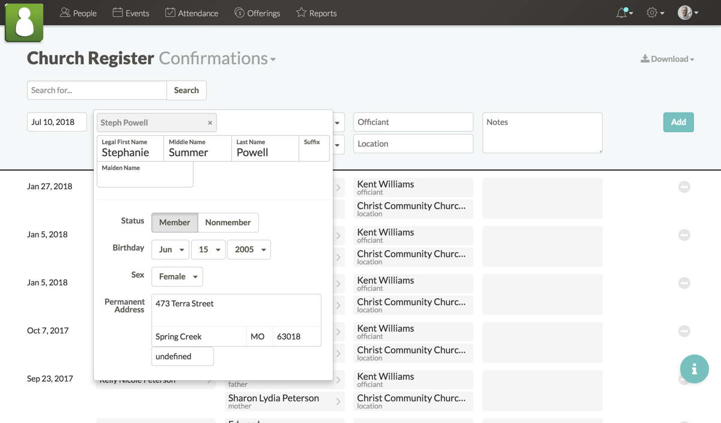The image size is (721, 423).
Task: Change the Sex dropdown value
Action: tap(177, 276)
